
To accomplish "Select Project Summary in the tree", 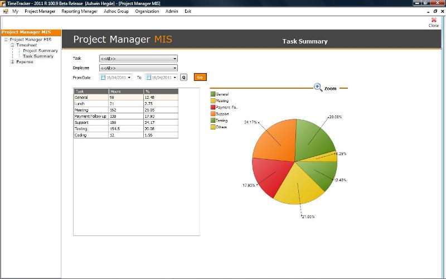I will pyautogui.click(x=40, y=51).
